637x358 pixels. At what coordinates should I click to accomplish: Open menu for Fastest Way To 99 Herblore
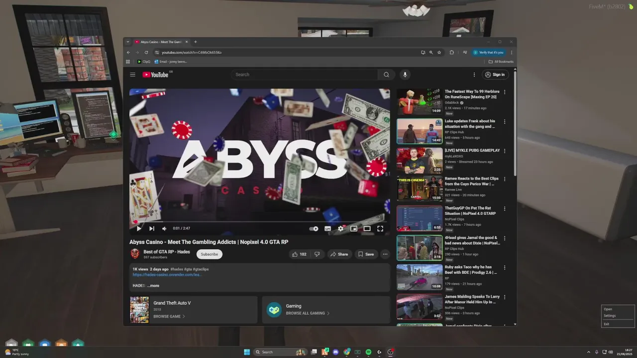click(x=505, y=92)
